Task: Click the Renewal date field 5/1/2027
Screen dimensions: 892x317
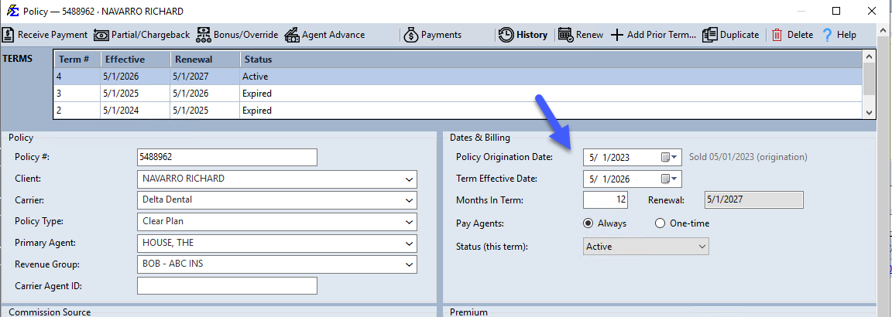Action: [x=753, y=200]
